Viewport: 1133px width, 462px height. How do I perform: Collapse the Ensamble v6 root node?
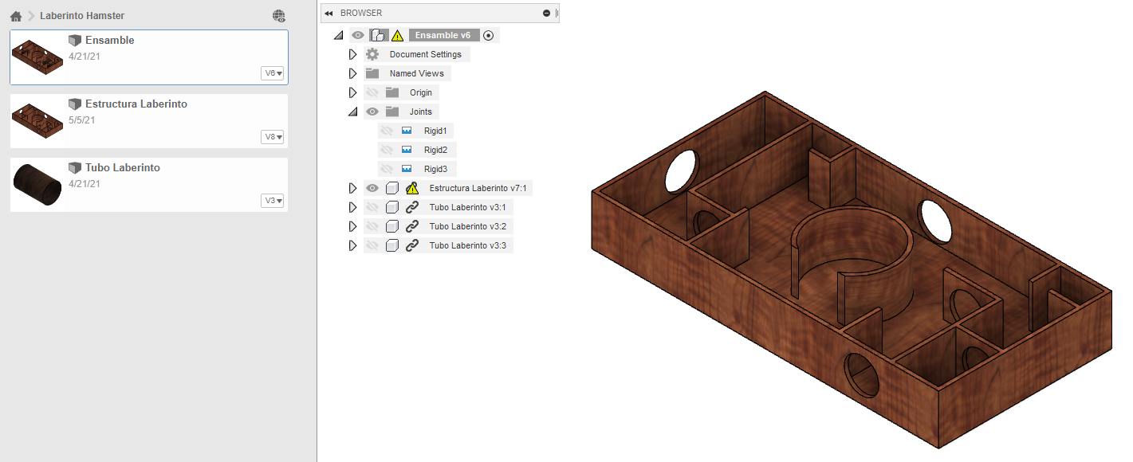point(339,35)
